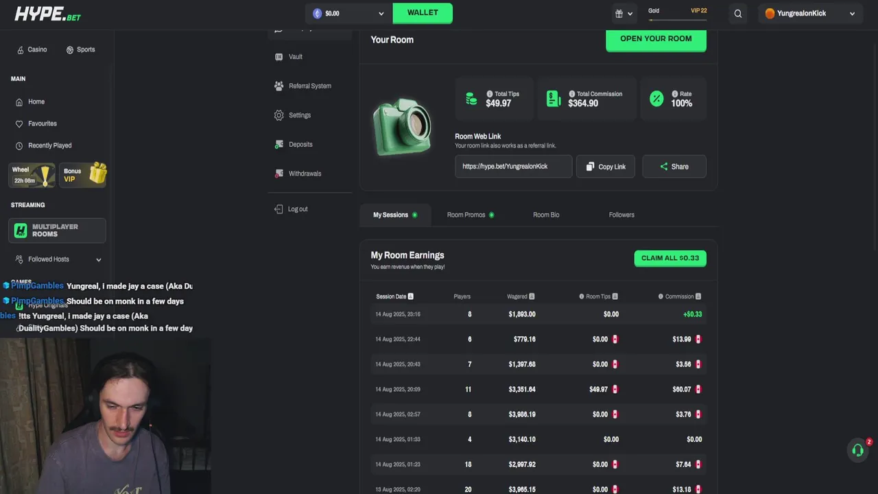Click OPEN YOUR ROOM button
878x494 pixels.
[x=656, y=39]
